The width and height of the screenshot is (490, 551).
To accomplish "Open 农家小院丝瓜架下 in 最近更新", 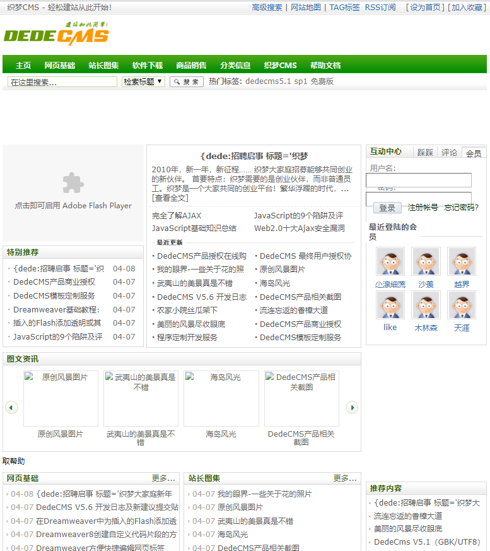I will click(187, 311).
